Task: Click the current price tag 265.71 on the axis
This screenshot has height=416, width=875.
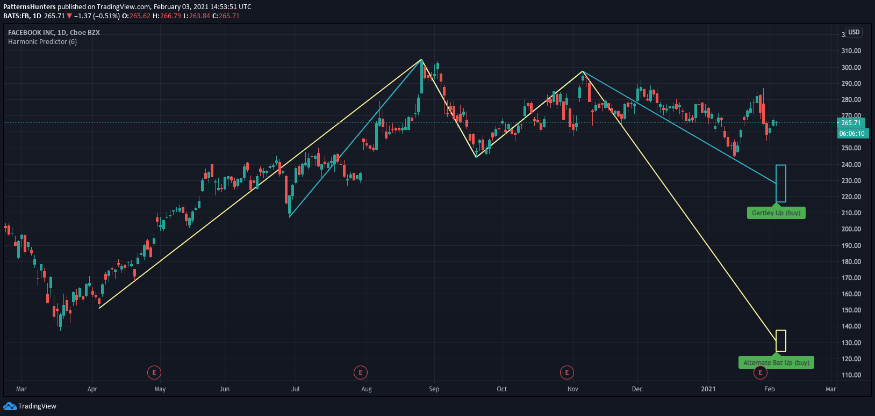Action: [851, 123]
